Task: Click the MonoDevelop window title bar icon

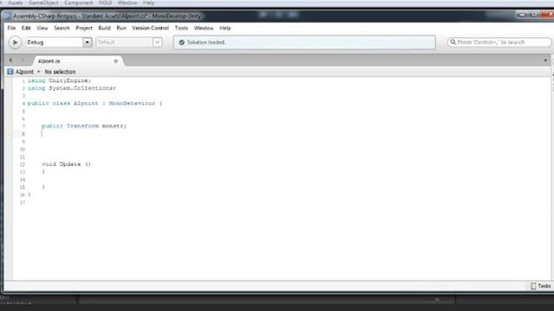Action: point(8,16)
